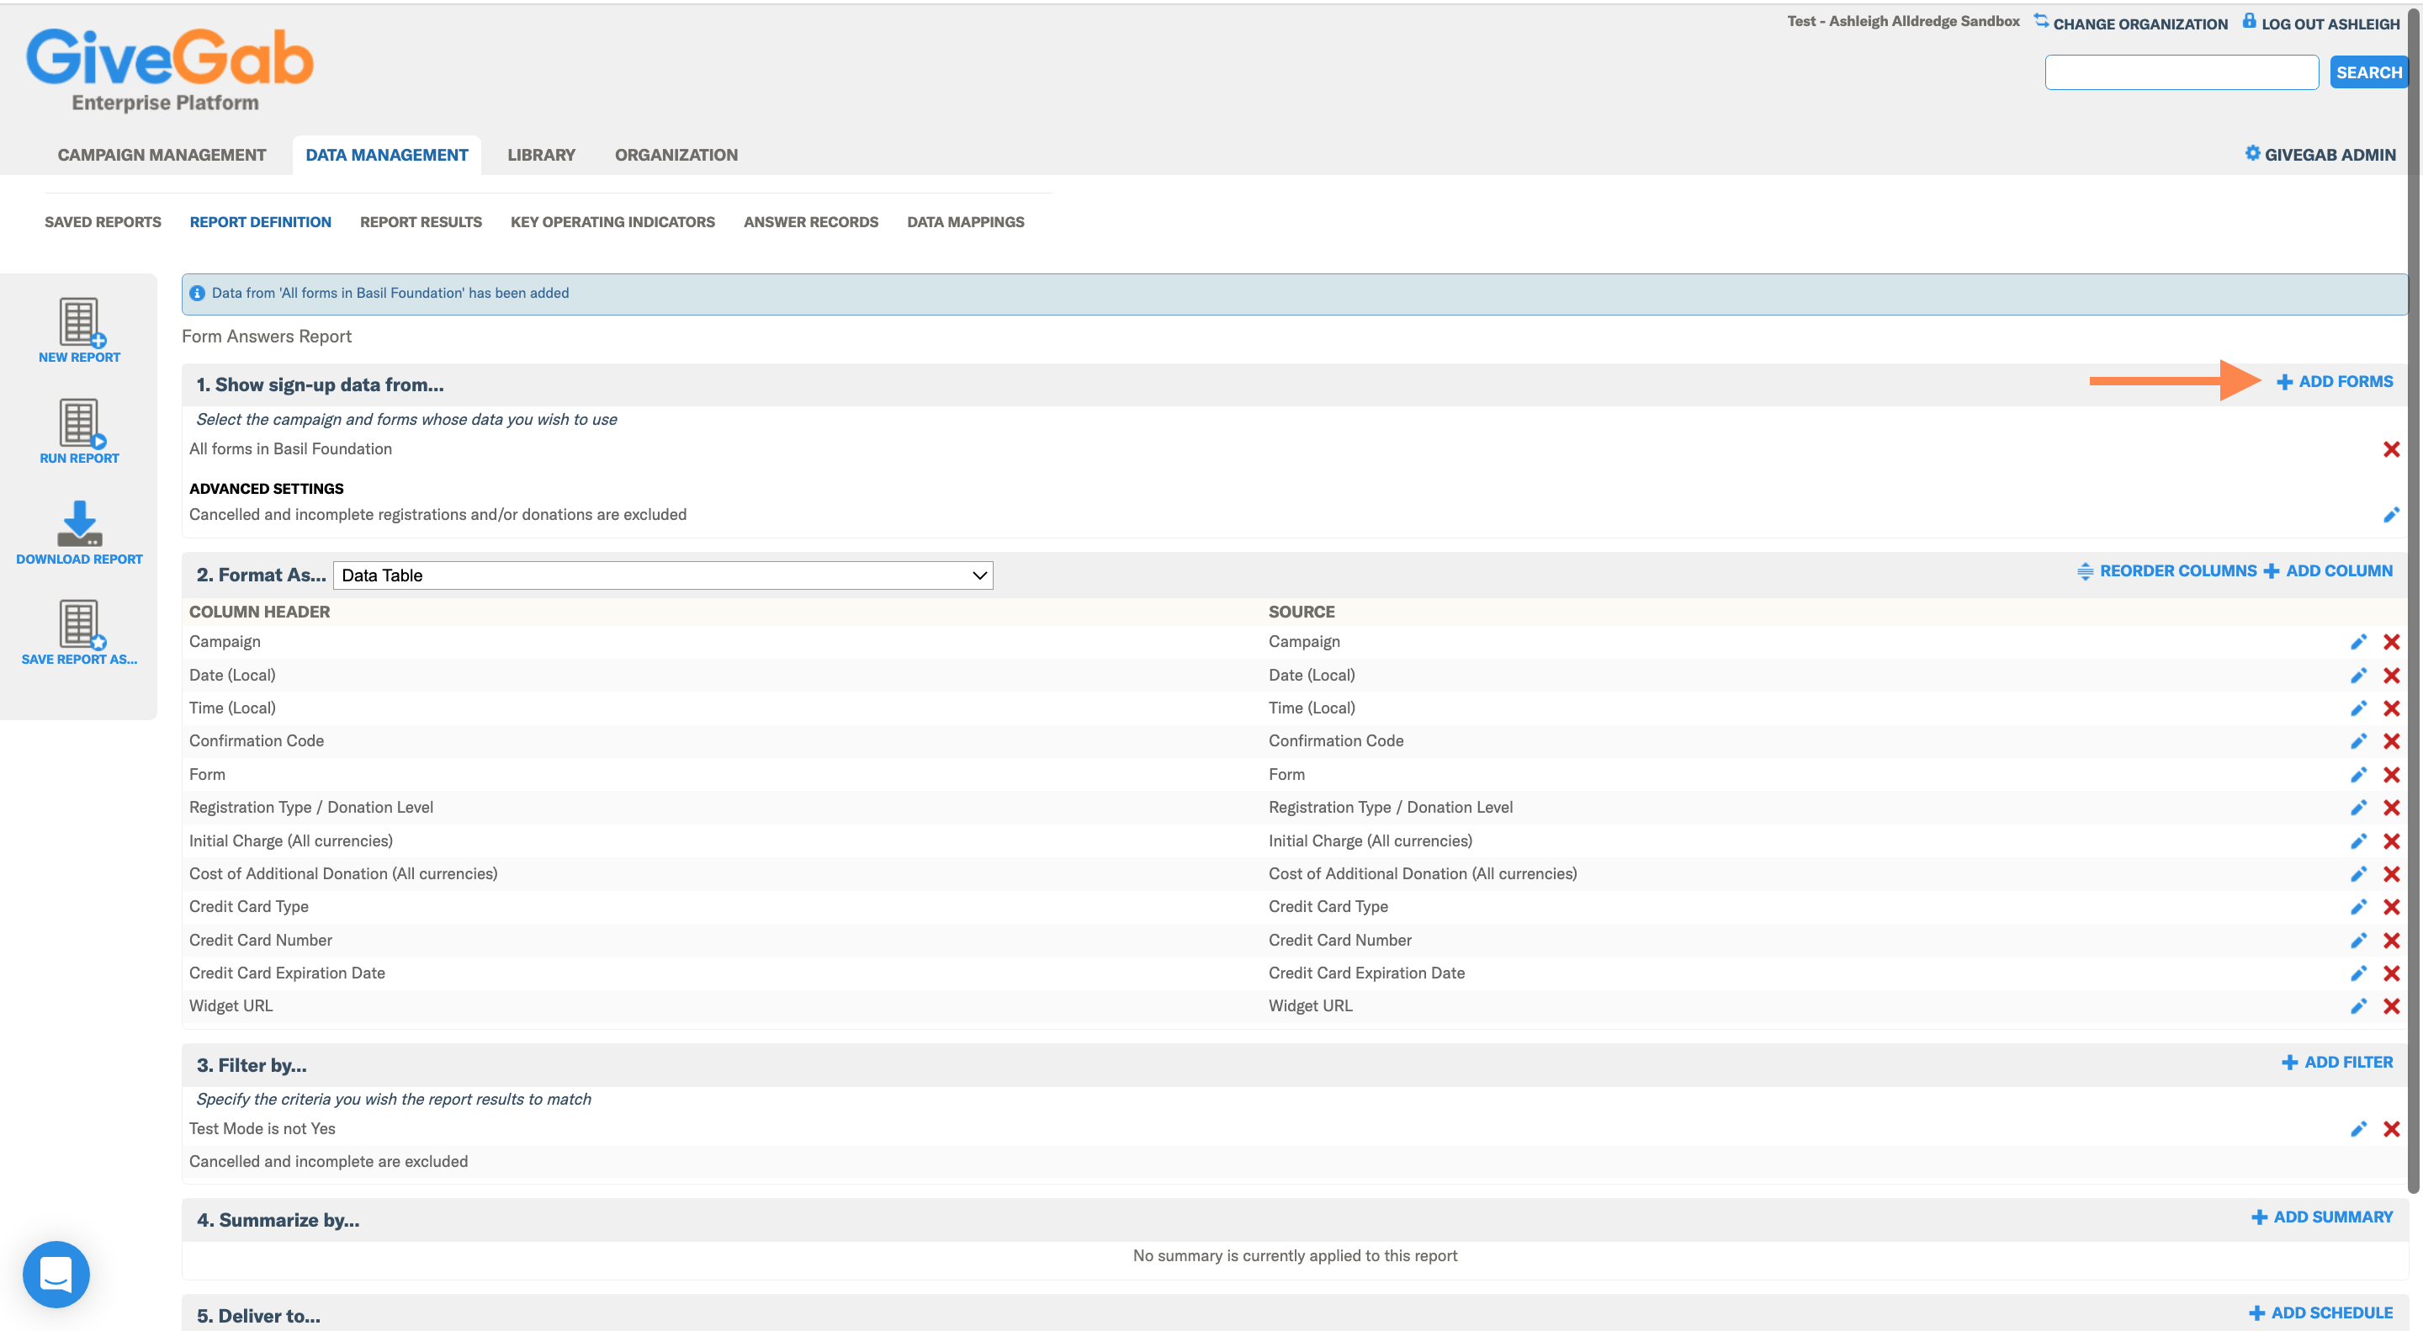The height and width of the screenshot is (1331, 2423).
Task: Edit Cost of Additional Donation column
Action: (2358, 874)
